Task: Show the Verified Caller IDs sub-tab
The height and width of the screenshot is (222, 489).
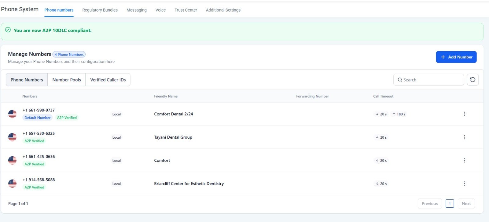Action: pos(108,80)
